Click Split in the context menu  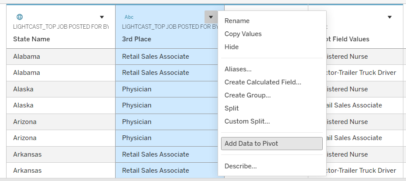click(x=232, y=108)
